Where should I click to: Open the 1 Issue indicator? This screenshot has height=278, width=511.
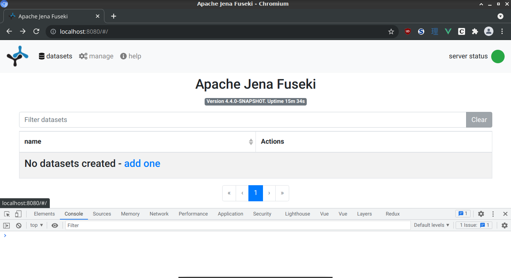coord(474,225)
